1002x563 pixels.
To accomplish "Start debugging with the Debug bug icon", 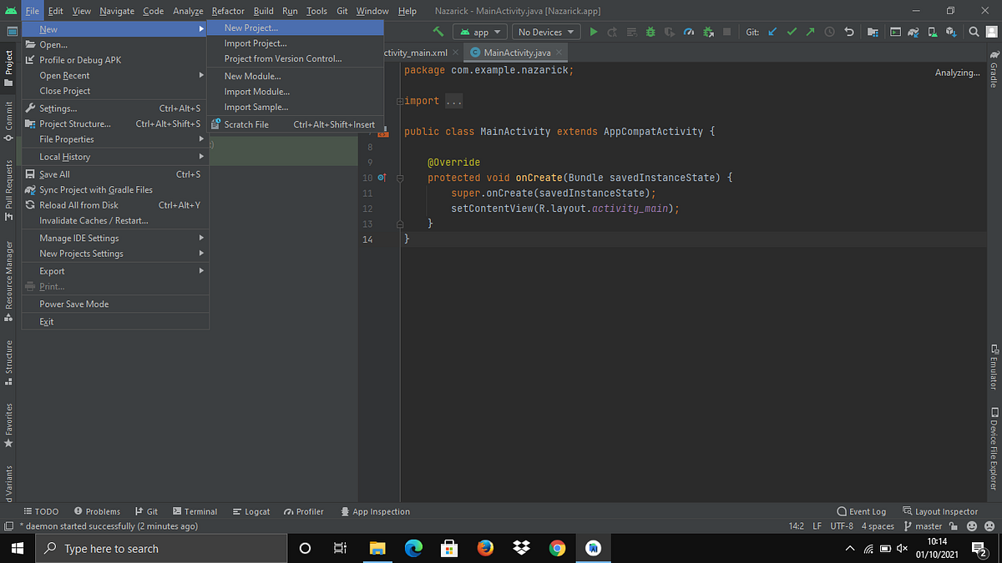I will pos(650,32).
